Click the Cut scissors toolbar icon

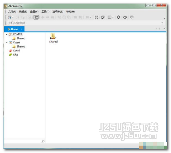click(59, 17)
